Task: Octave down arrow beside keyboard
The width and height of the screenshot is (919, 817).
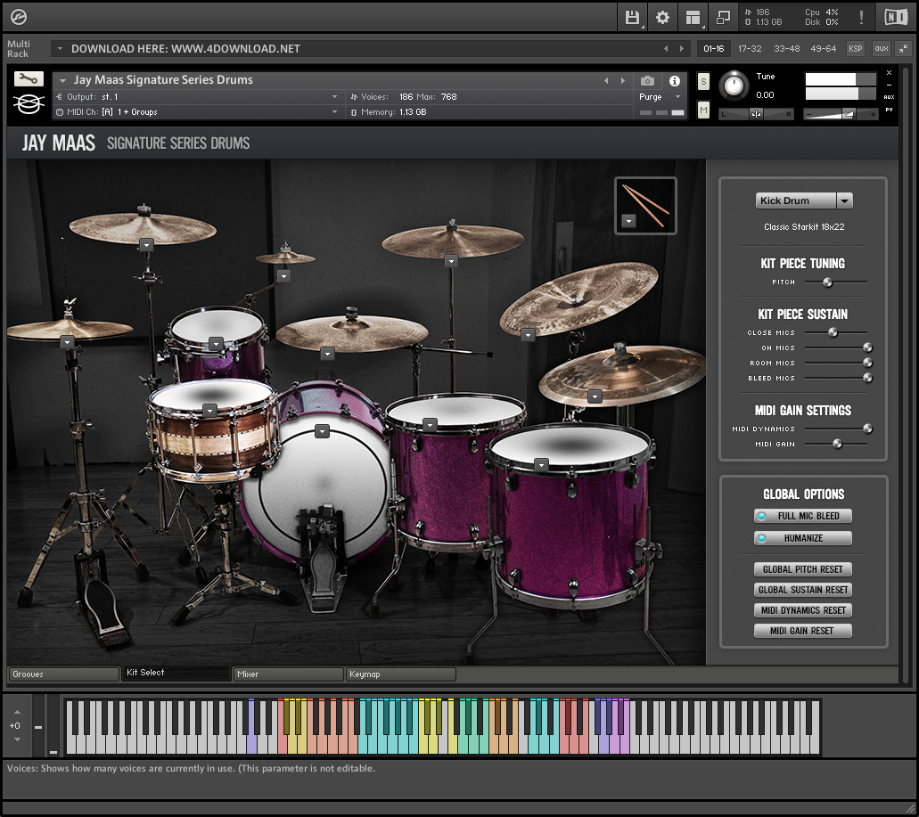Action: tap(17, 739)
